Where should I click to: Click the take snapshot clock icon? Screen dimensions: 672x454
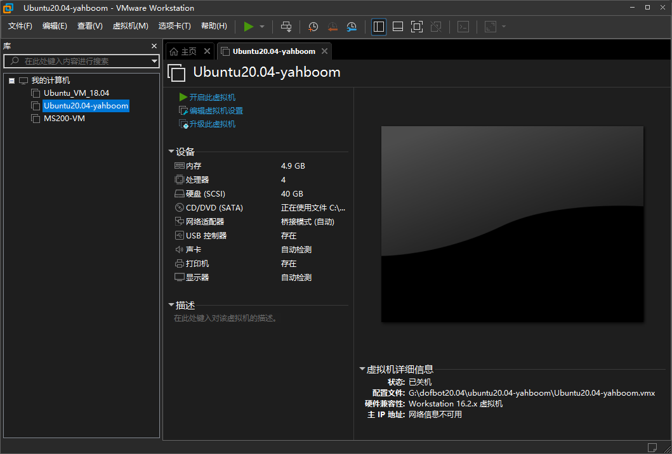click(x=313, y=27)
